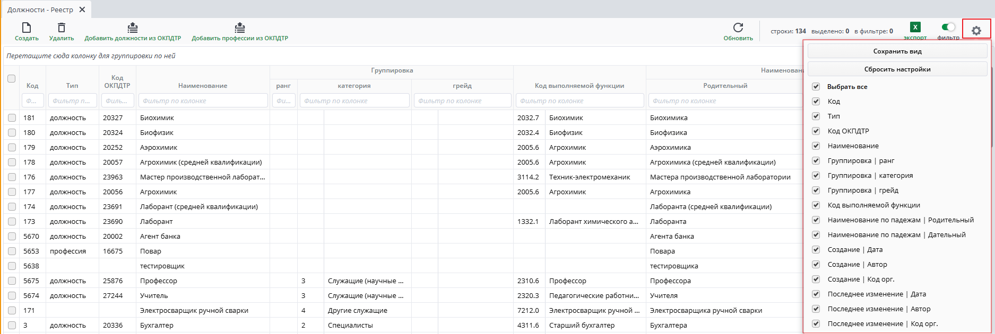995x334 pixels.
Task: Switch to the Должности - Реестр tab
Action: (40, 10)
